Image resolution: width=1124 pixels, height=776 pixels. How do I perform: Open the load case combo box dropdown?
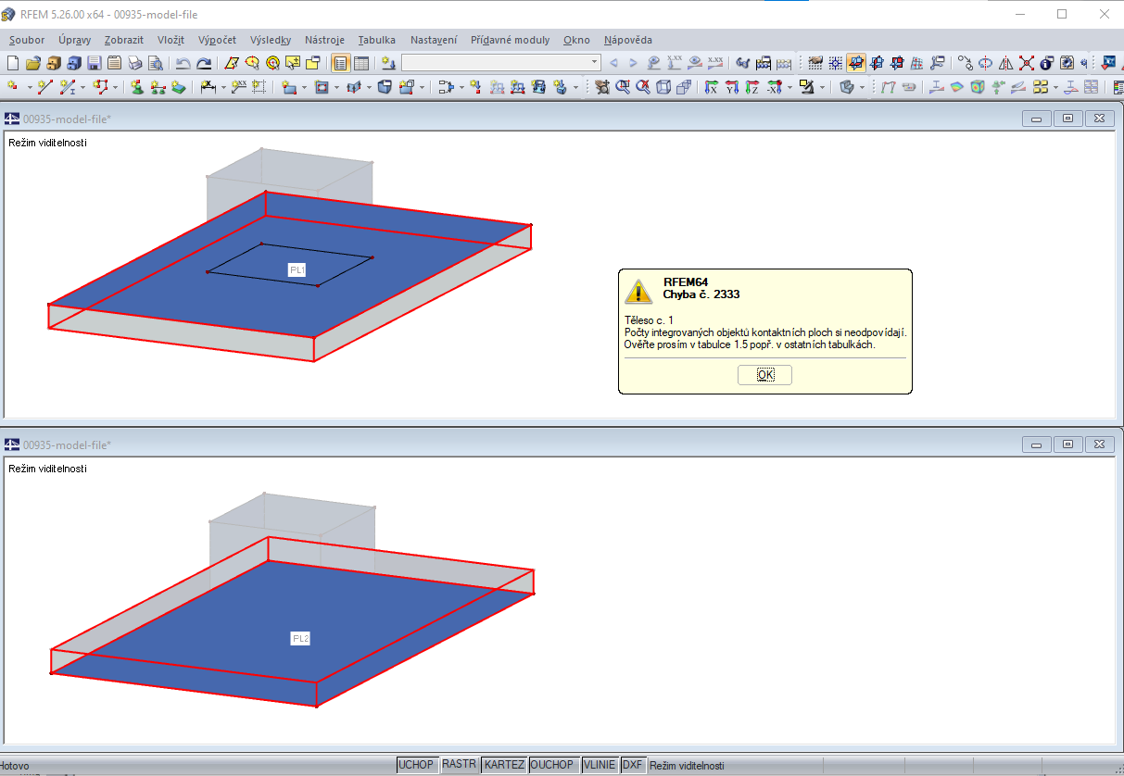pos(594,63)
